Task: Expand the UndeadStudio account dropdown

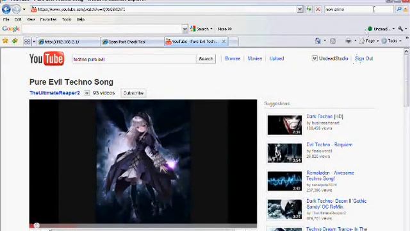Action: click(315, 58)
